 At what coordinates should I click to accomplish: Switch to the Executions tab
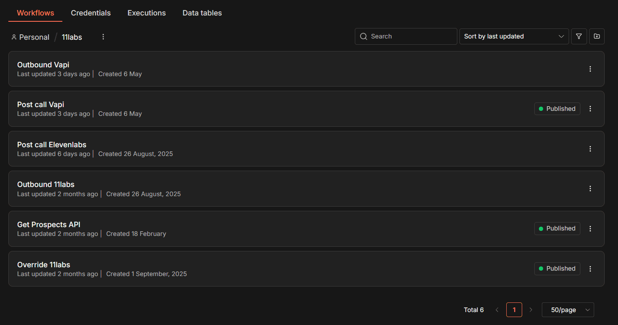click(146, 13)
